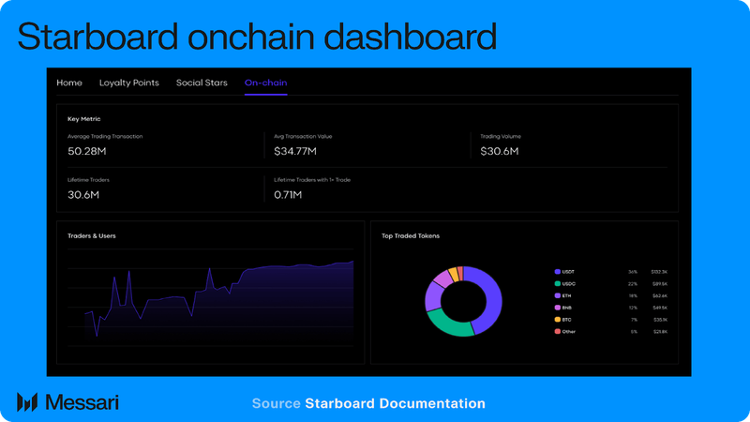Click the 0.71M lifetime traders value
The image size is (750, 422).
pyautogui.click(x=288, y=195)
